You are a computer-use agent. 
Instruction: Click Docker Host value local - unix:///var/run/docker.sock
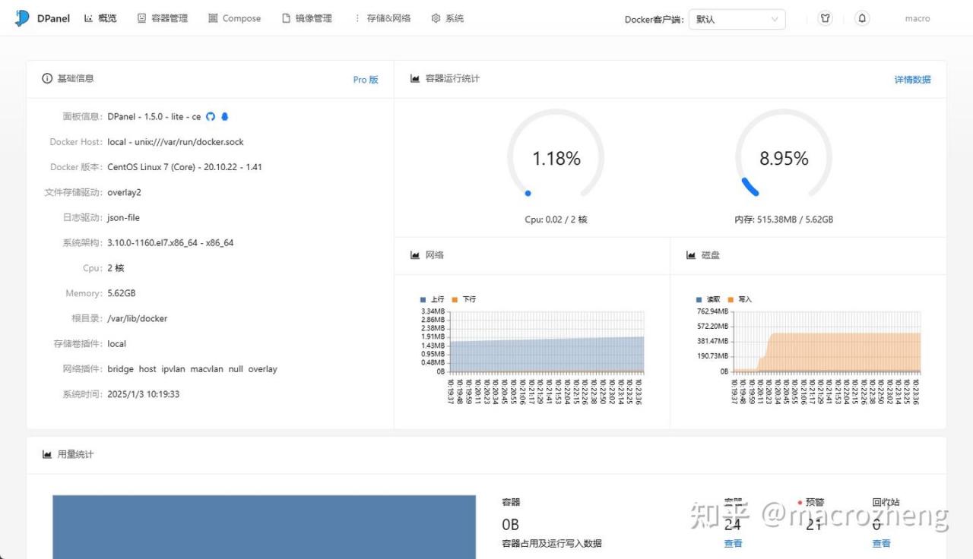[x=176, y=142]
